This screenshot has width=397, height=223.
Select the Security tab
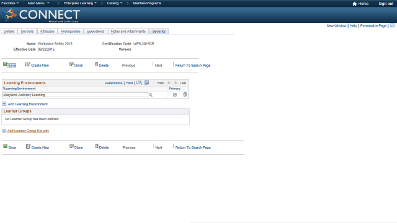pyautogui.click(x=159, y=32)
